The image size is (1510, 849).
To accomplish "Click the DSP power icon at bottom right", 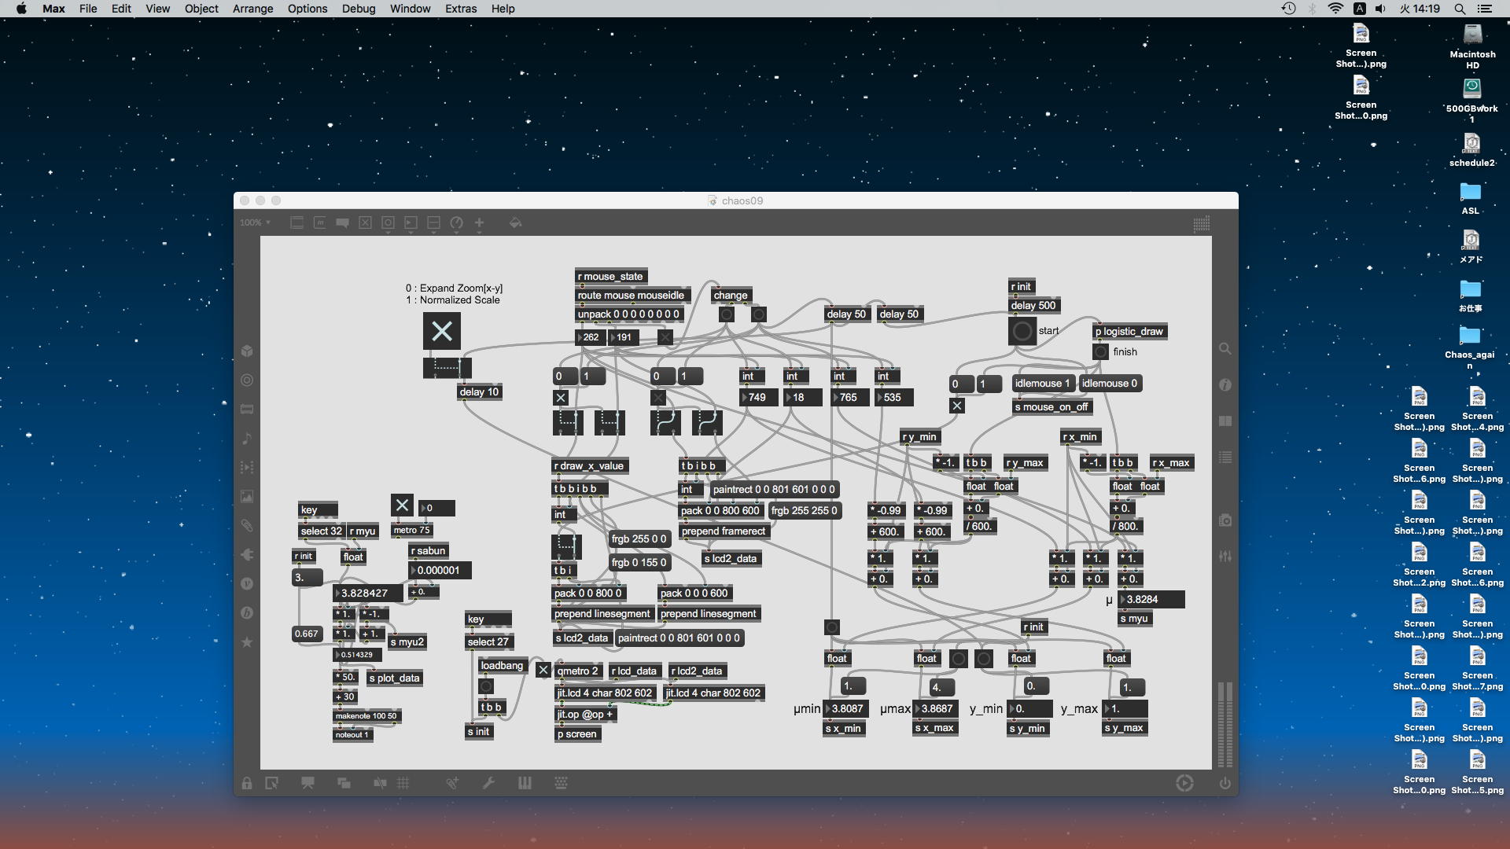I will coord(1225,783).
